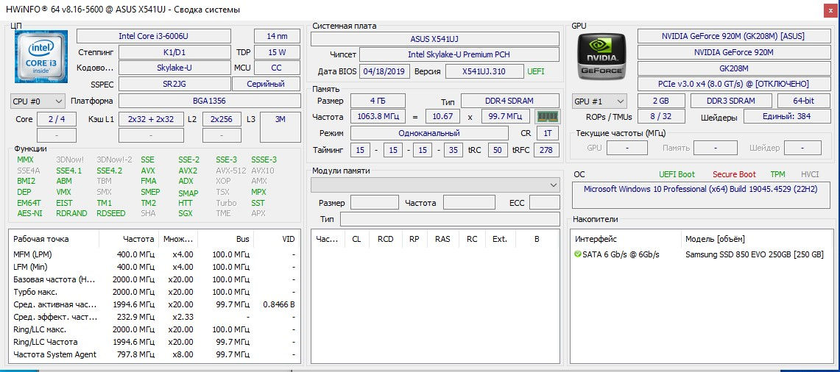Click the Skylake-U codename field
Image resolution: width=840 pixels, height=372 pixels.
174,68
